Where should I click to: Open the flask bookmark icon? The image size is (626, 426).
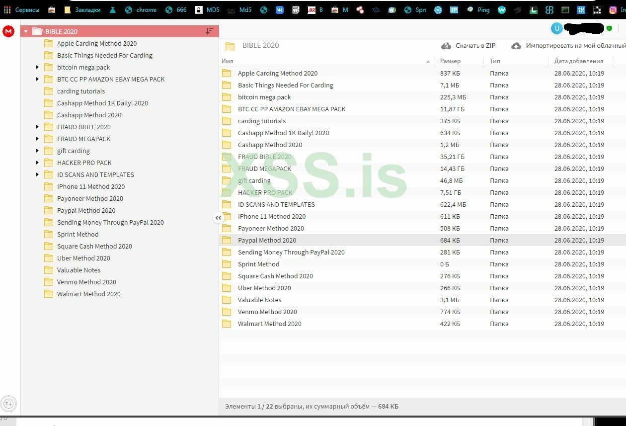[113, 9]
